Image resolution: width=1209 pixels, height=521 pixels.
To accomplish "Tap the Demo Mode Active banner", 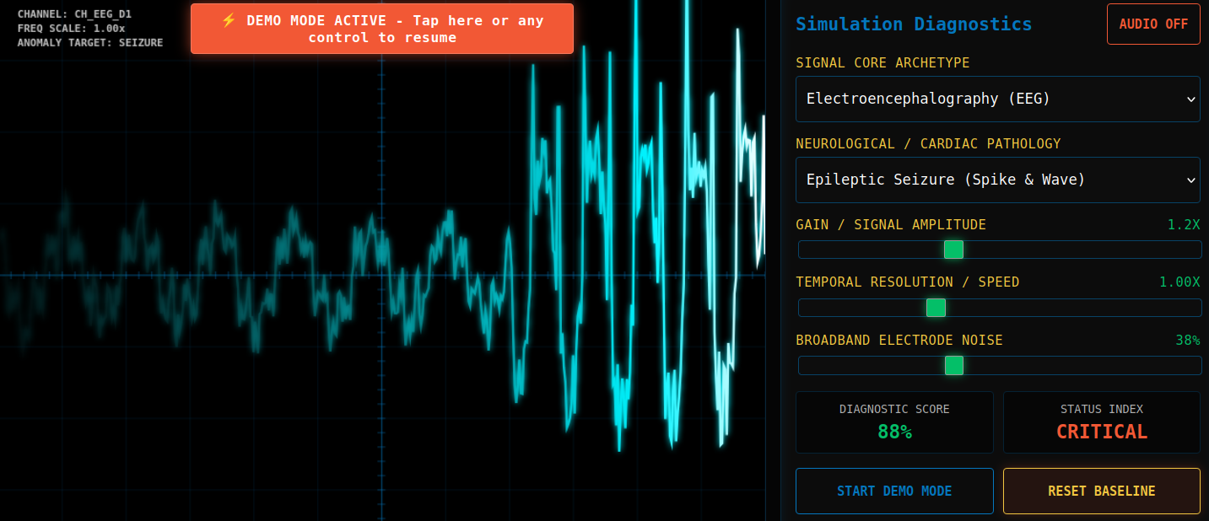I will [382, 29].
